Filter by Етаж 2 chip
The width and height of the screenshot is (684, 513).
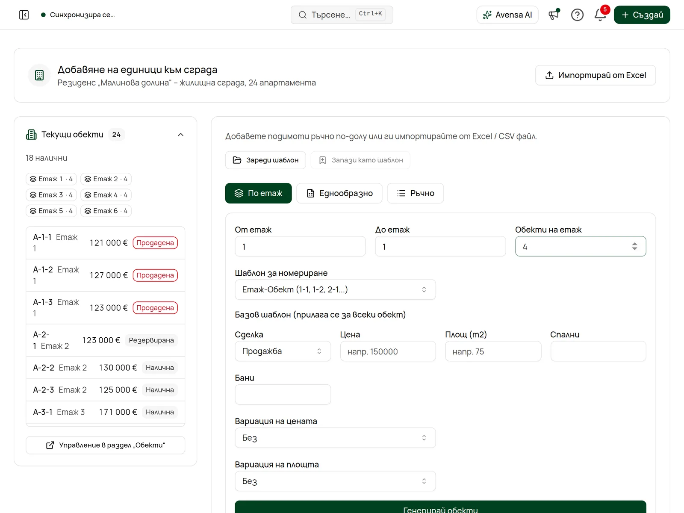point(106,179)
